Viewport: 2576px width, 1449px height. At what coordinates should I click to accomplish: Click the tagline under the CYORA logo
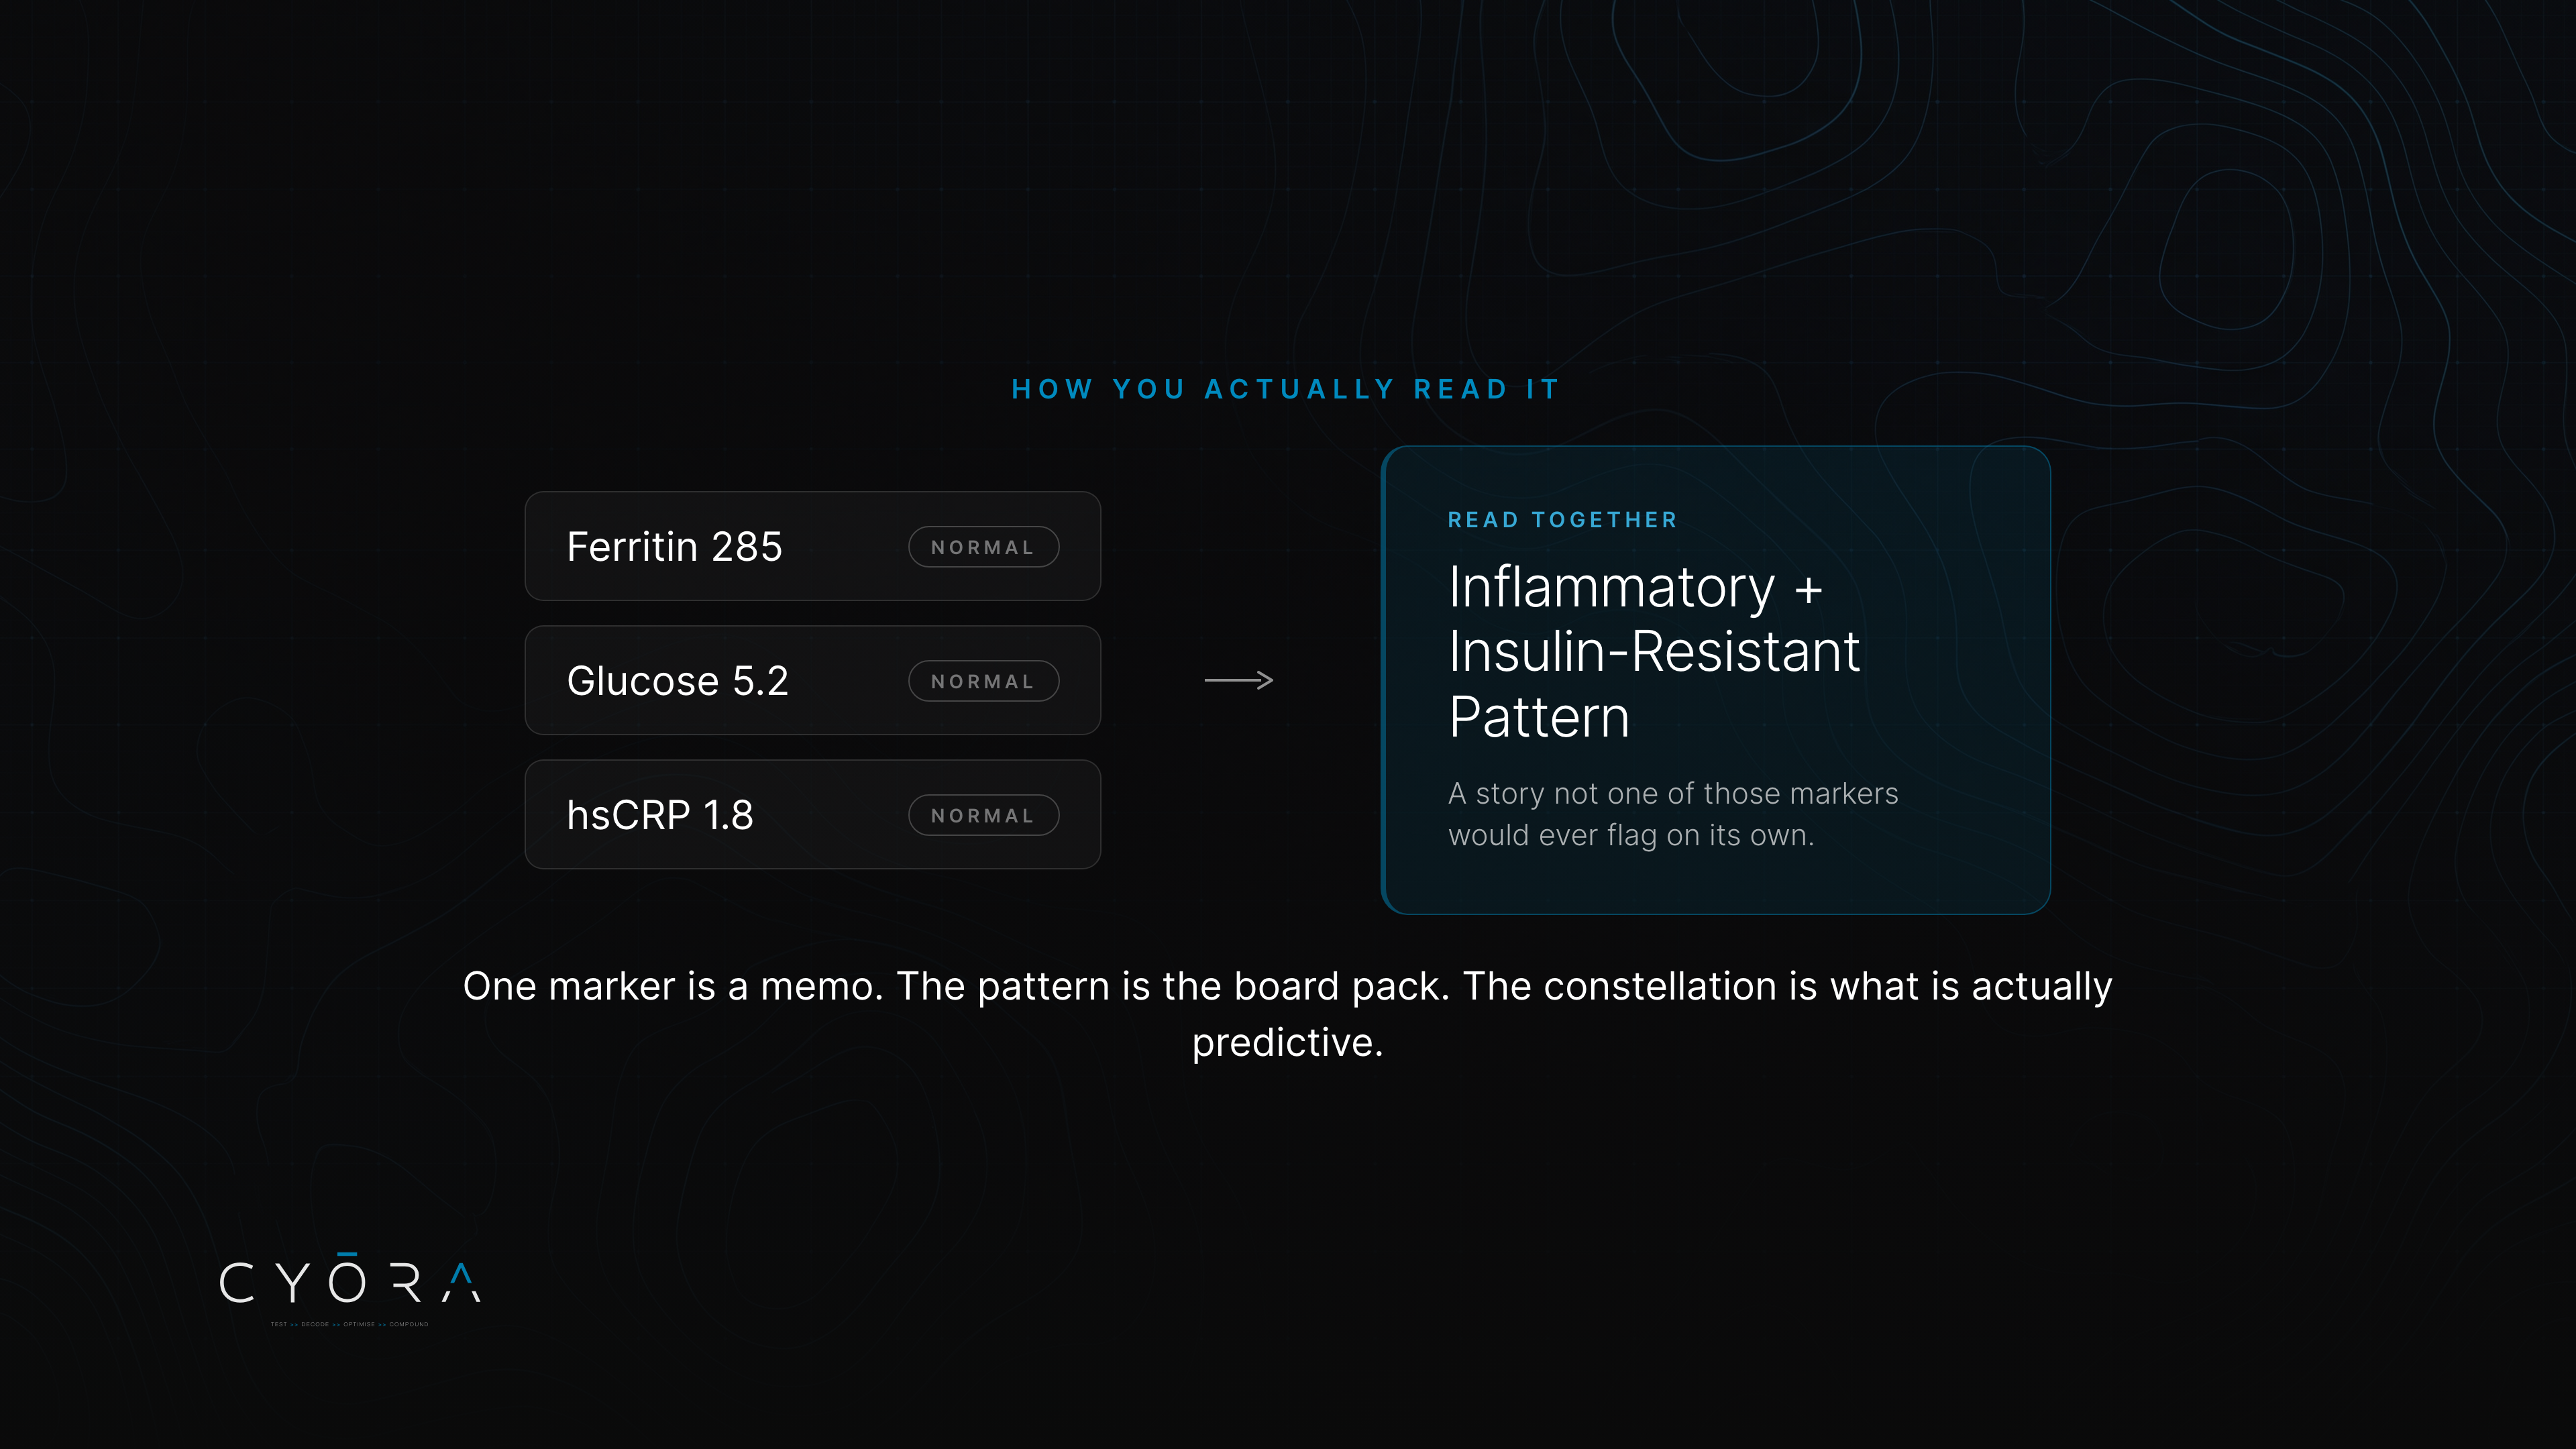coord(349,1324)
